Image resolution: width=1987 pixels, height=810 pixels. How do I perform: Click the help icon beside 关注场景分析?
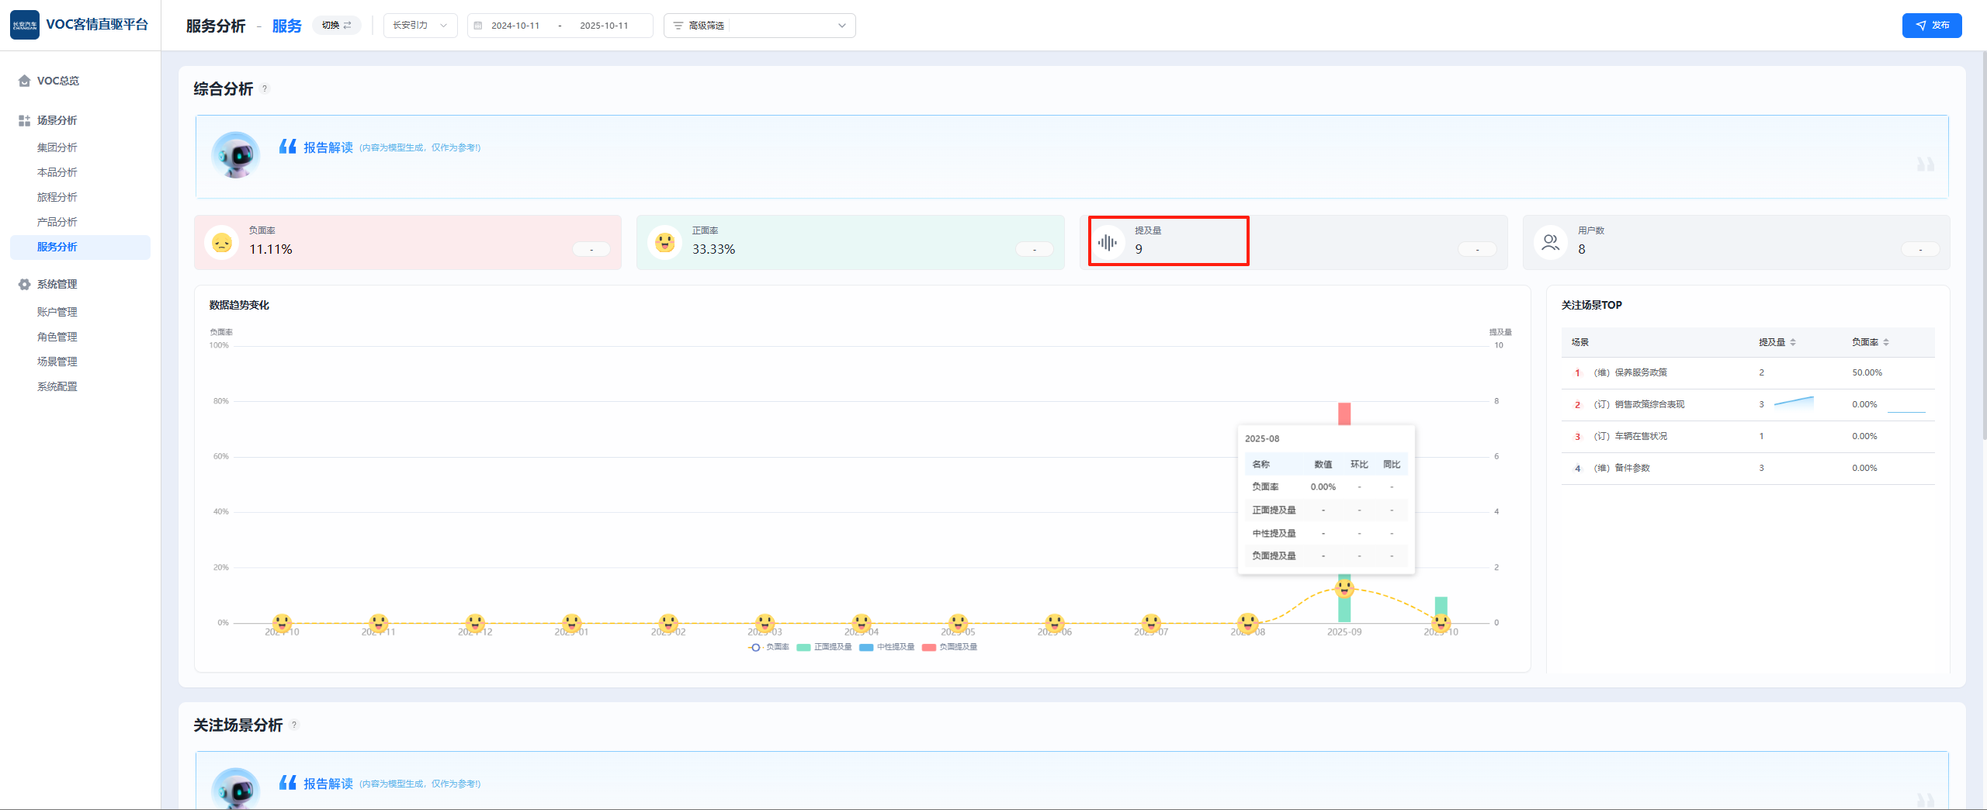pos(294,725)
